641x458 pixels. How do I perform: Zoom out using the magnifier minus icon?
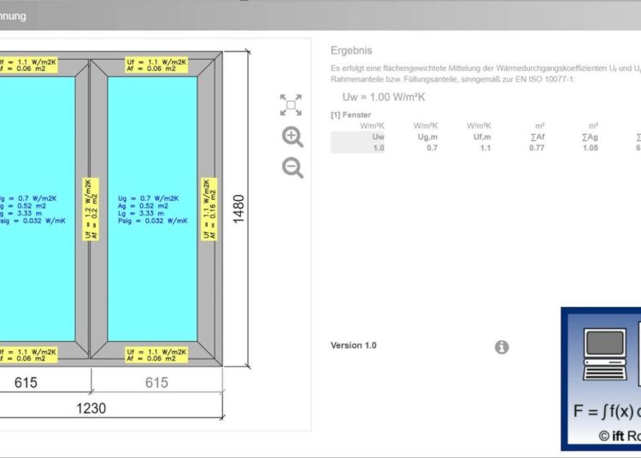(x=292, y=168)
